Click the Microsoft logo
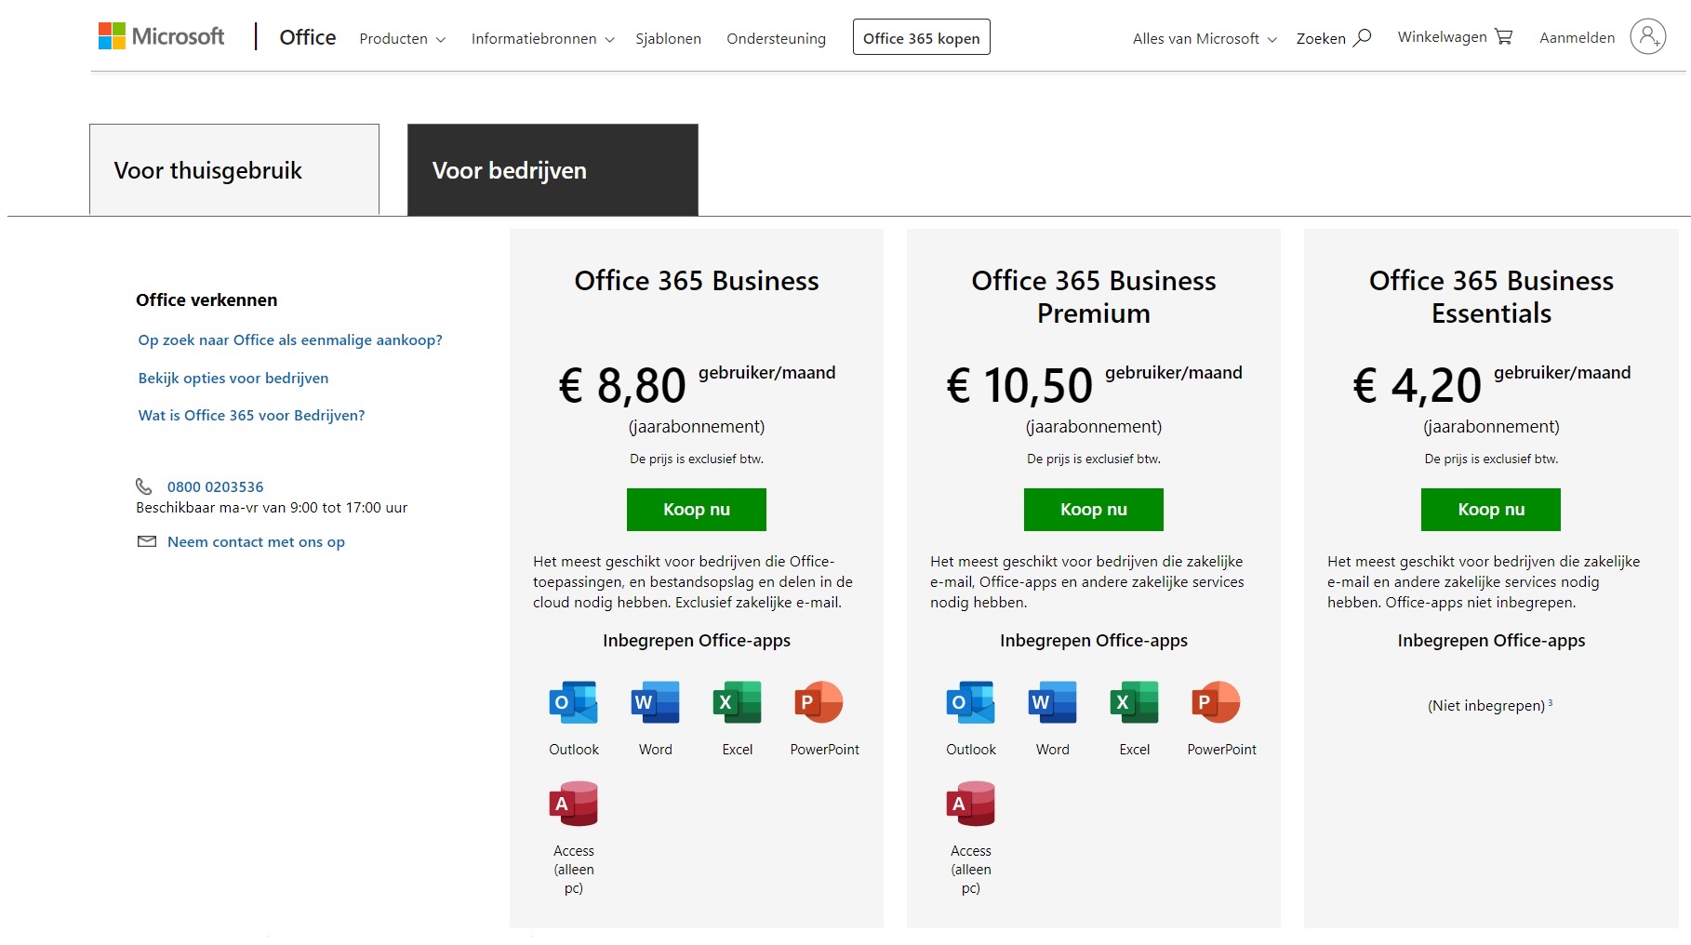Viewport: 1691px width, 945px height. click(x=161, y=37)
